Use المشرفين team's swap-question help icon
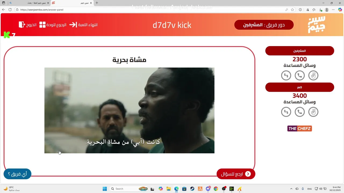The width and height of the screenshot is (344, 193). (286, 76)
